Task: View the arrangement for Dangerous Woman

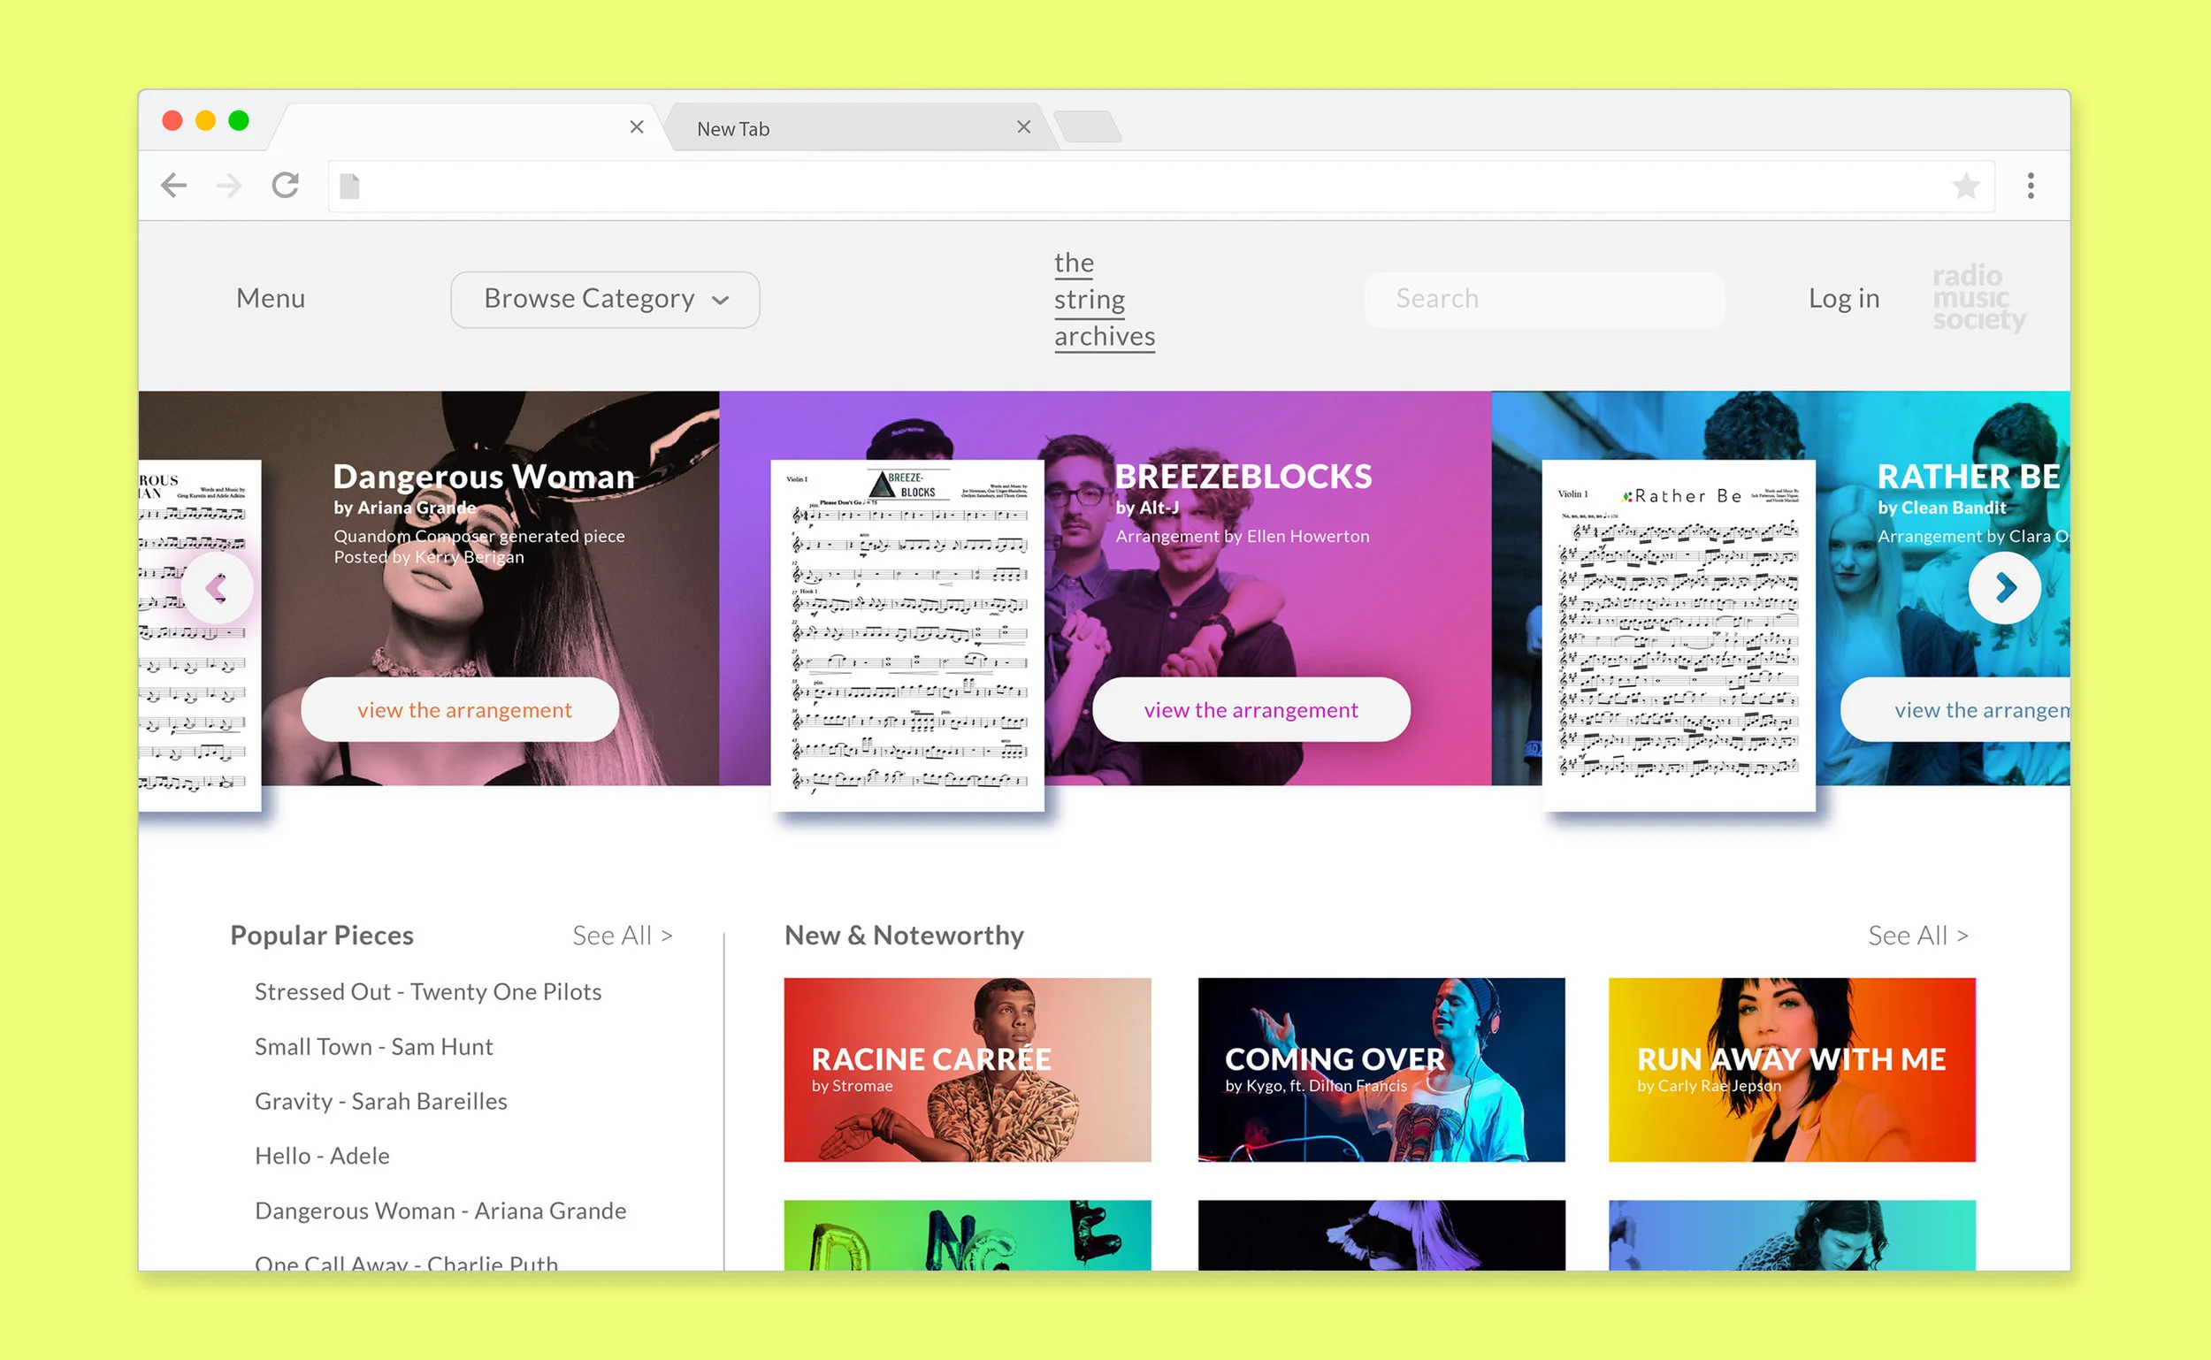Action: click(x=460, y=710)
